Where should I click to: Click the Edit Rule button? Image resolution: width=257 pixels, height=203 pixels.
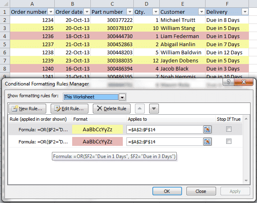point(69,109)
